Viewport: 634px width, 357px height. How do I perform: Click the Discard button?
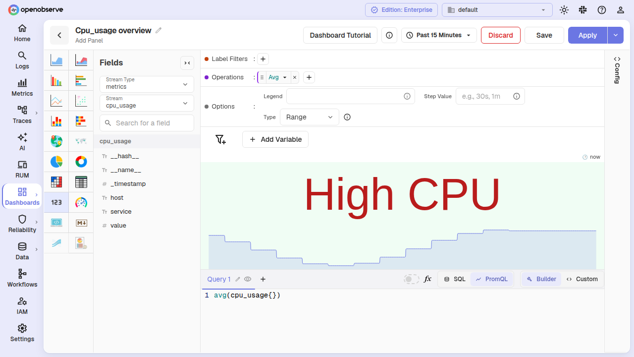pos(501,35)
